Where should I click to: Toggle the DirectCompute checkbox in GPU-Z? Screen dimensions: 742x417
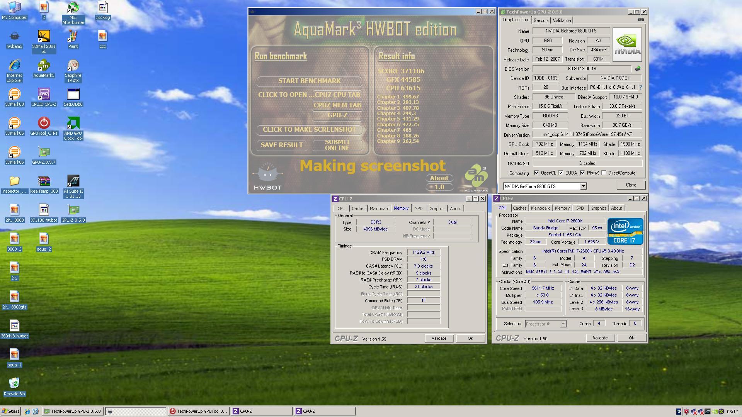(x=604, y=173)
